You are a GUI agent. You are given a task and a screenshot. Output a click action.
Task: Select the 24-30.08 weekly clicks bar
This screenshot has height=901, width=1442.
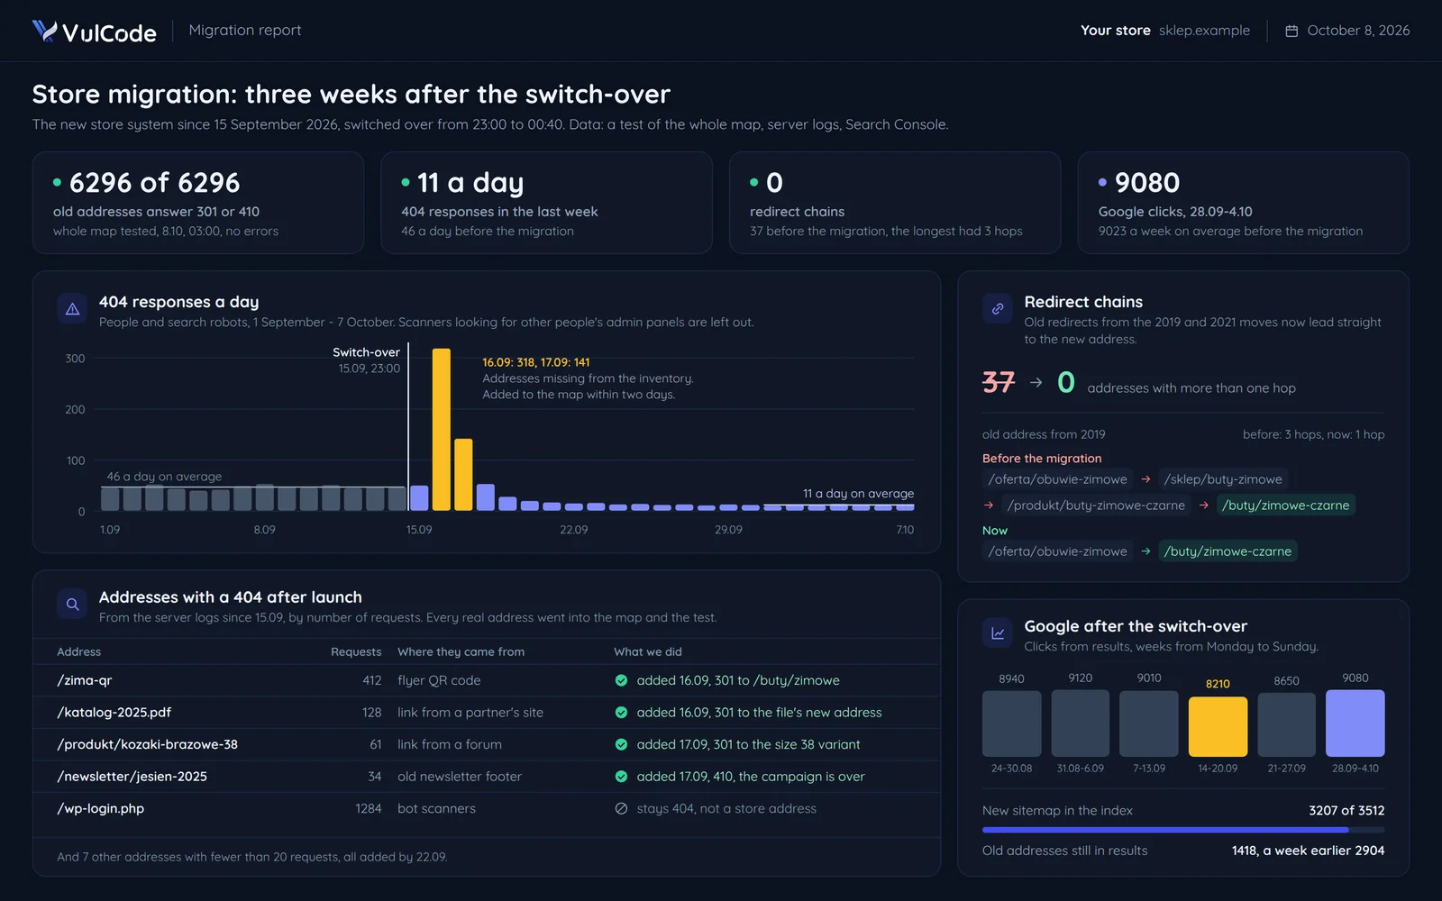pos(1011,724)
